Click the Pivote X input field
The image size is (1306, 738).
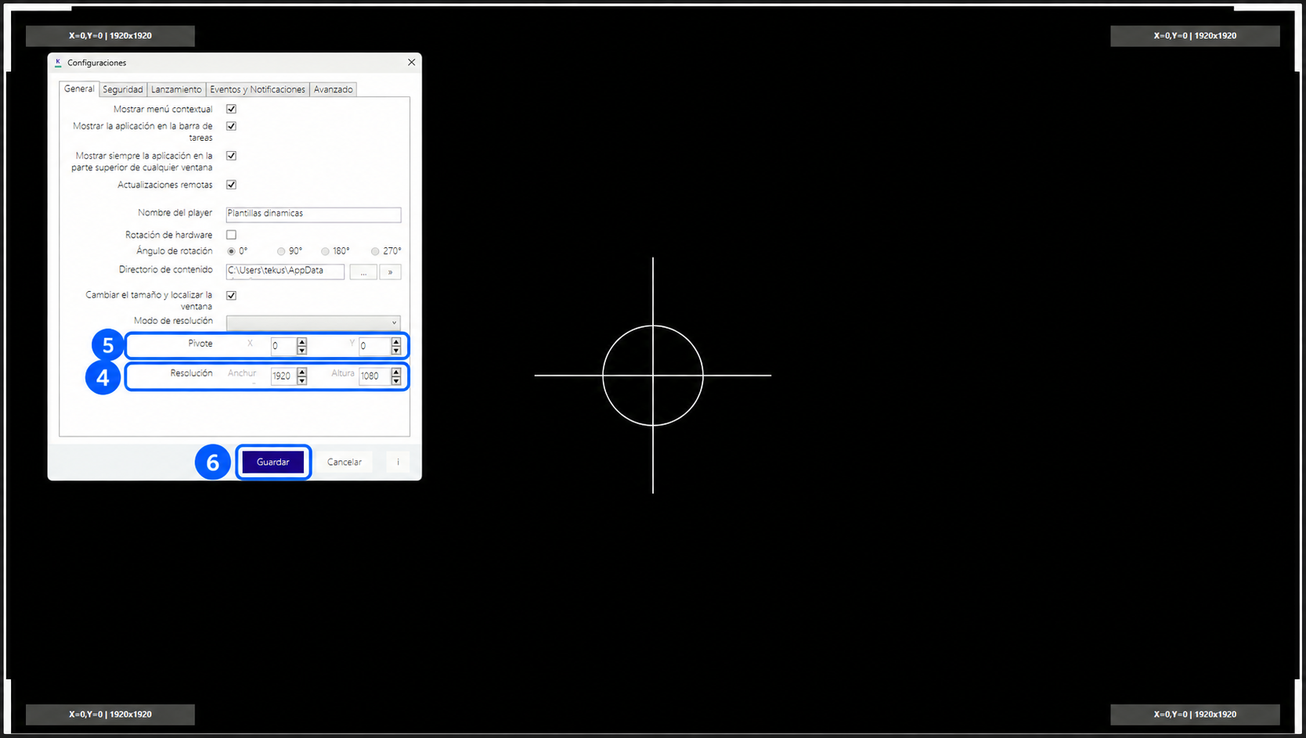pyautogui.click(x=283, y=346)
